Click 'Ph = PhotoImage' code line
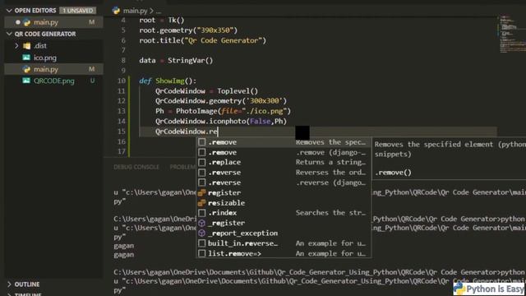 pyautogui.click(x=223, y=112)
